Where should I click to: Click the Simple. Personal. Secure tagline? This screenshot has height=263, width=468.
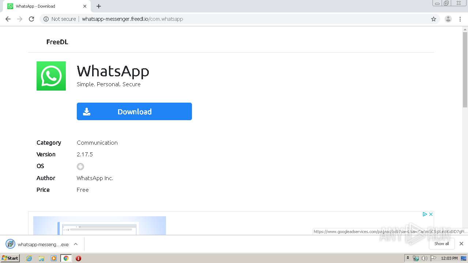coord(109,84)
